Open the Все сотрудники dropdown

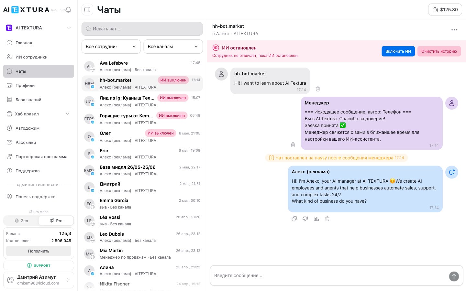pos(111,47)
